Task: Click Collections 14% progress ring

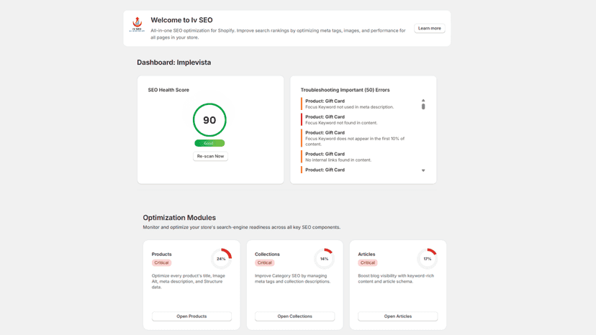Action: click(324, 259)
